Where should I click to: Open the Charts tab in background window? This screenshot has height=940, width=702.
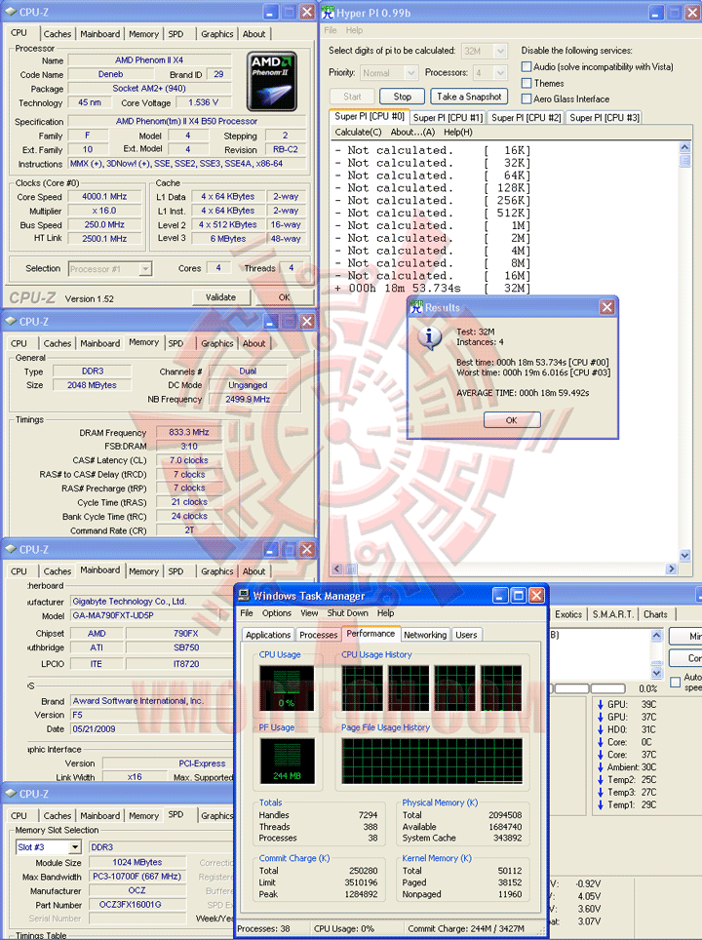pos(655,614)
